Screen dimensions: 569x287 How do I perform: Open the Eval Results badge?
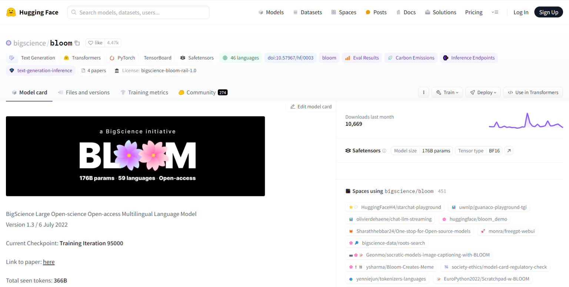[x=362, y=58]
